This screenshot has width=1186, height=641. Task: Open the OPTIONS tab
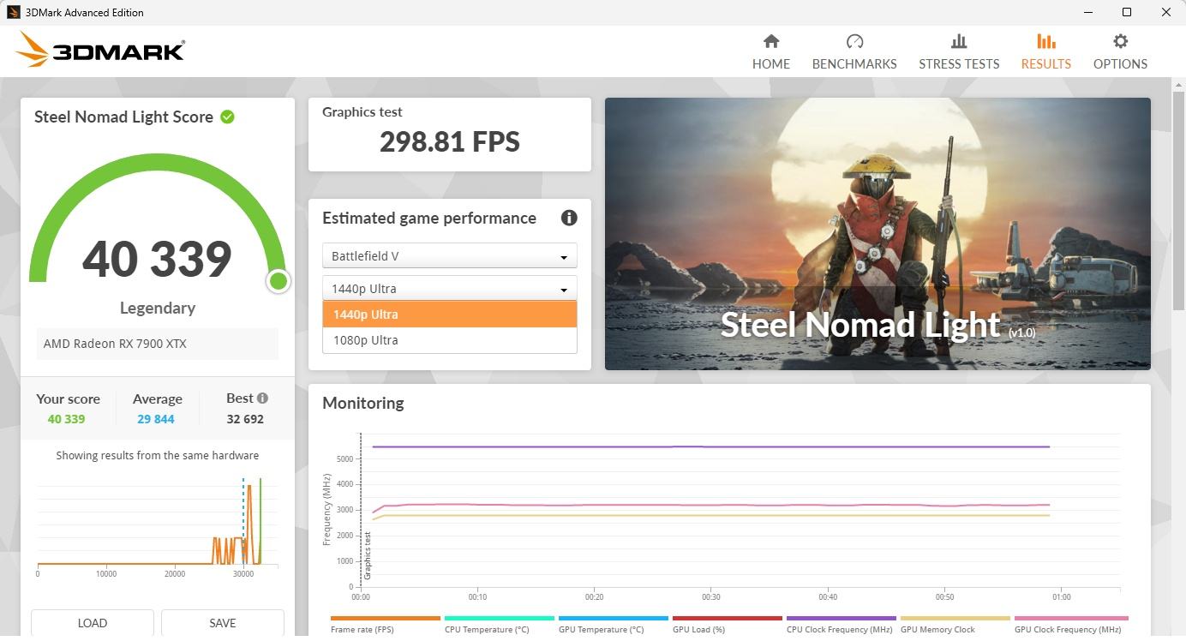(x=1120, y=51)
